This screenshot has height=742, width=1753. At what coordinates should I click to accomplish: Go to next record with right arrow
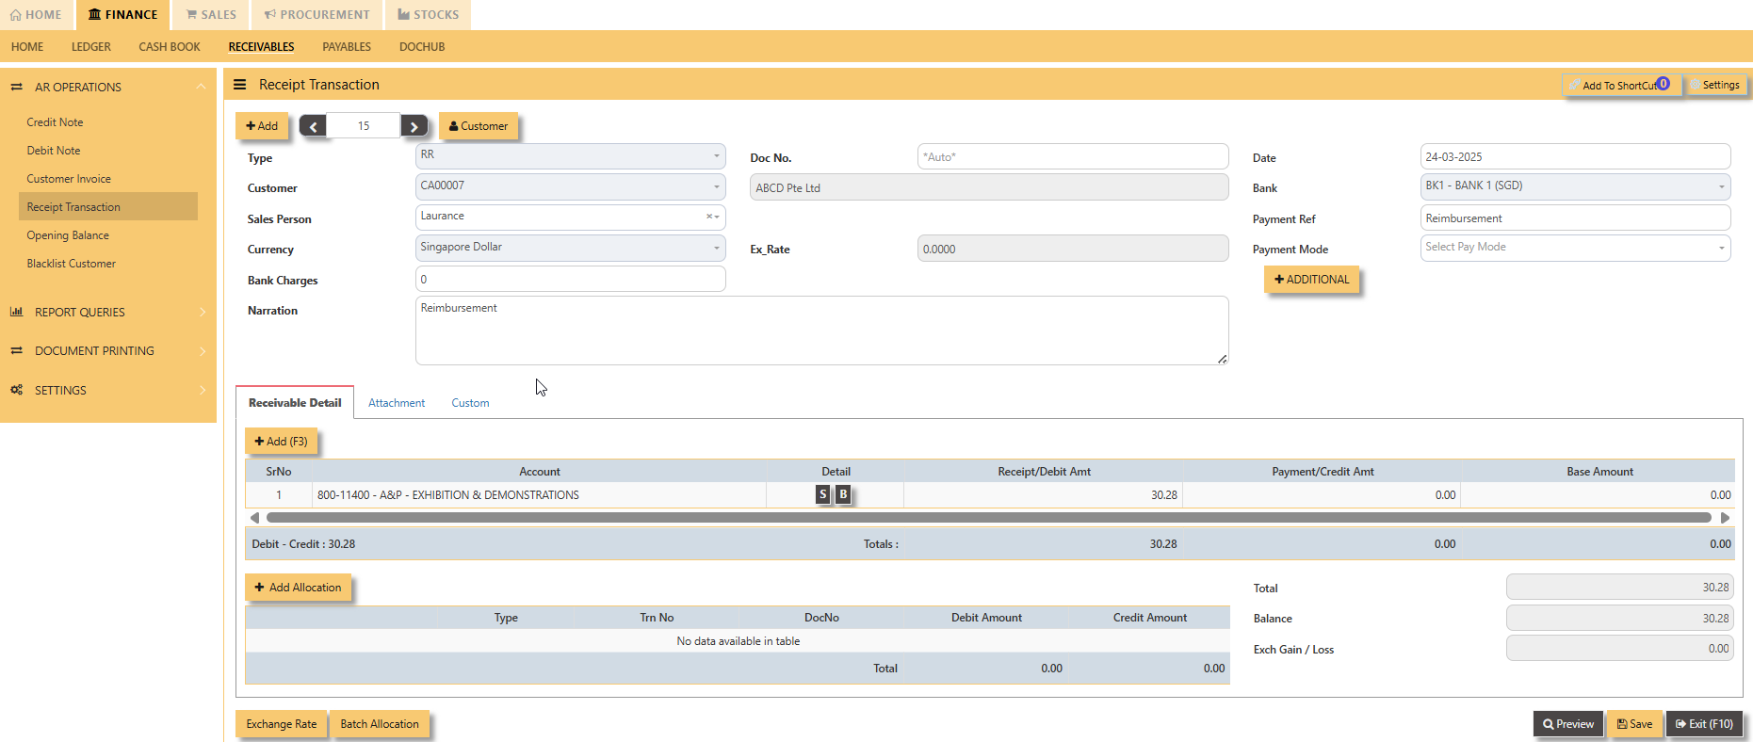(414, 126)
